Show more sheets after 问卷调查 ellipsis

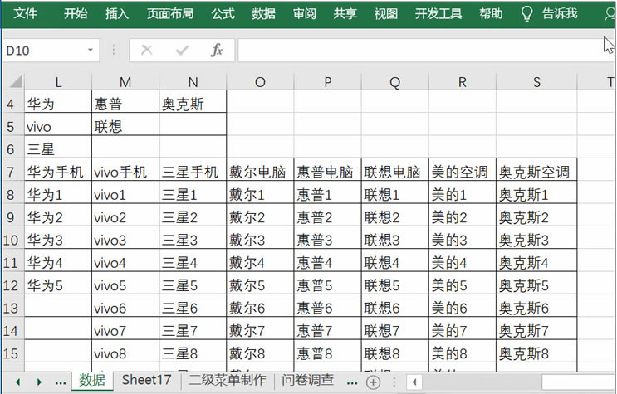(352, 382)
